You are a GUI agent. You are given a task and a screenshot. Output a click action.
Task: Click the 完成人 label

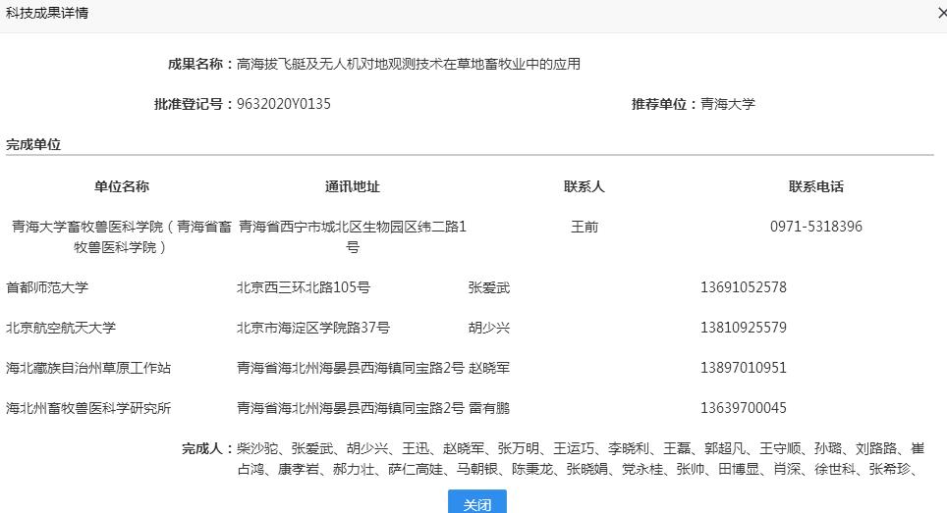(x=207, y=448)
